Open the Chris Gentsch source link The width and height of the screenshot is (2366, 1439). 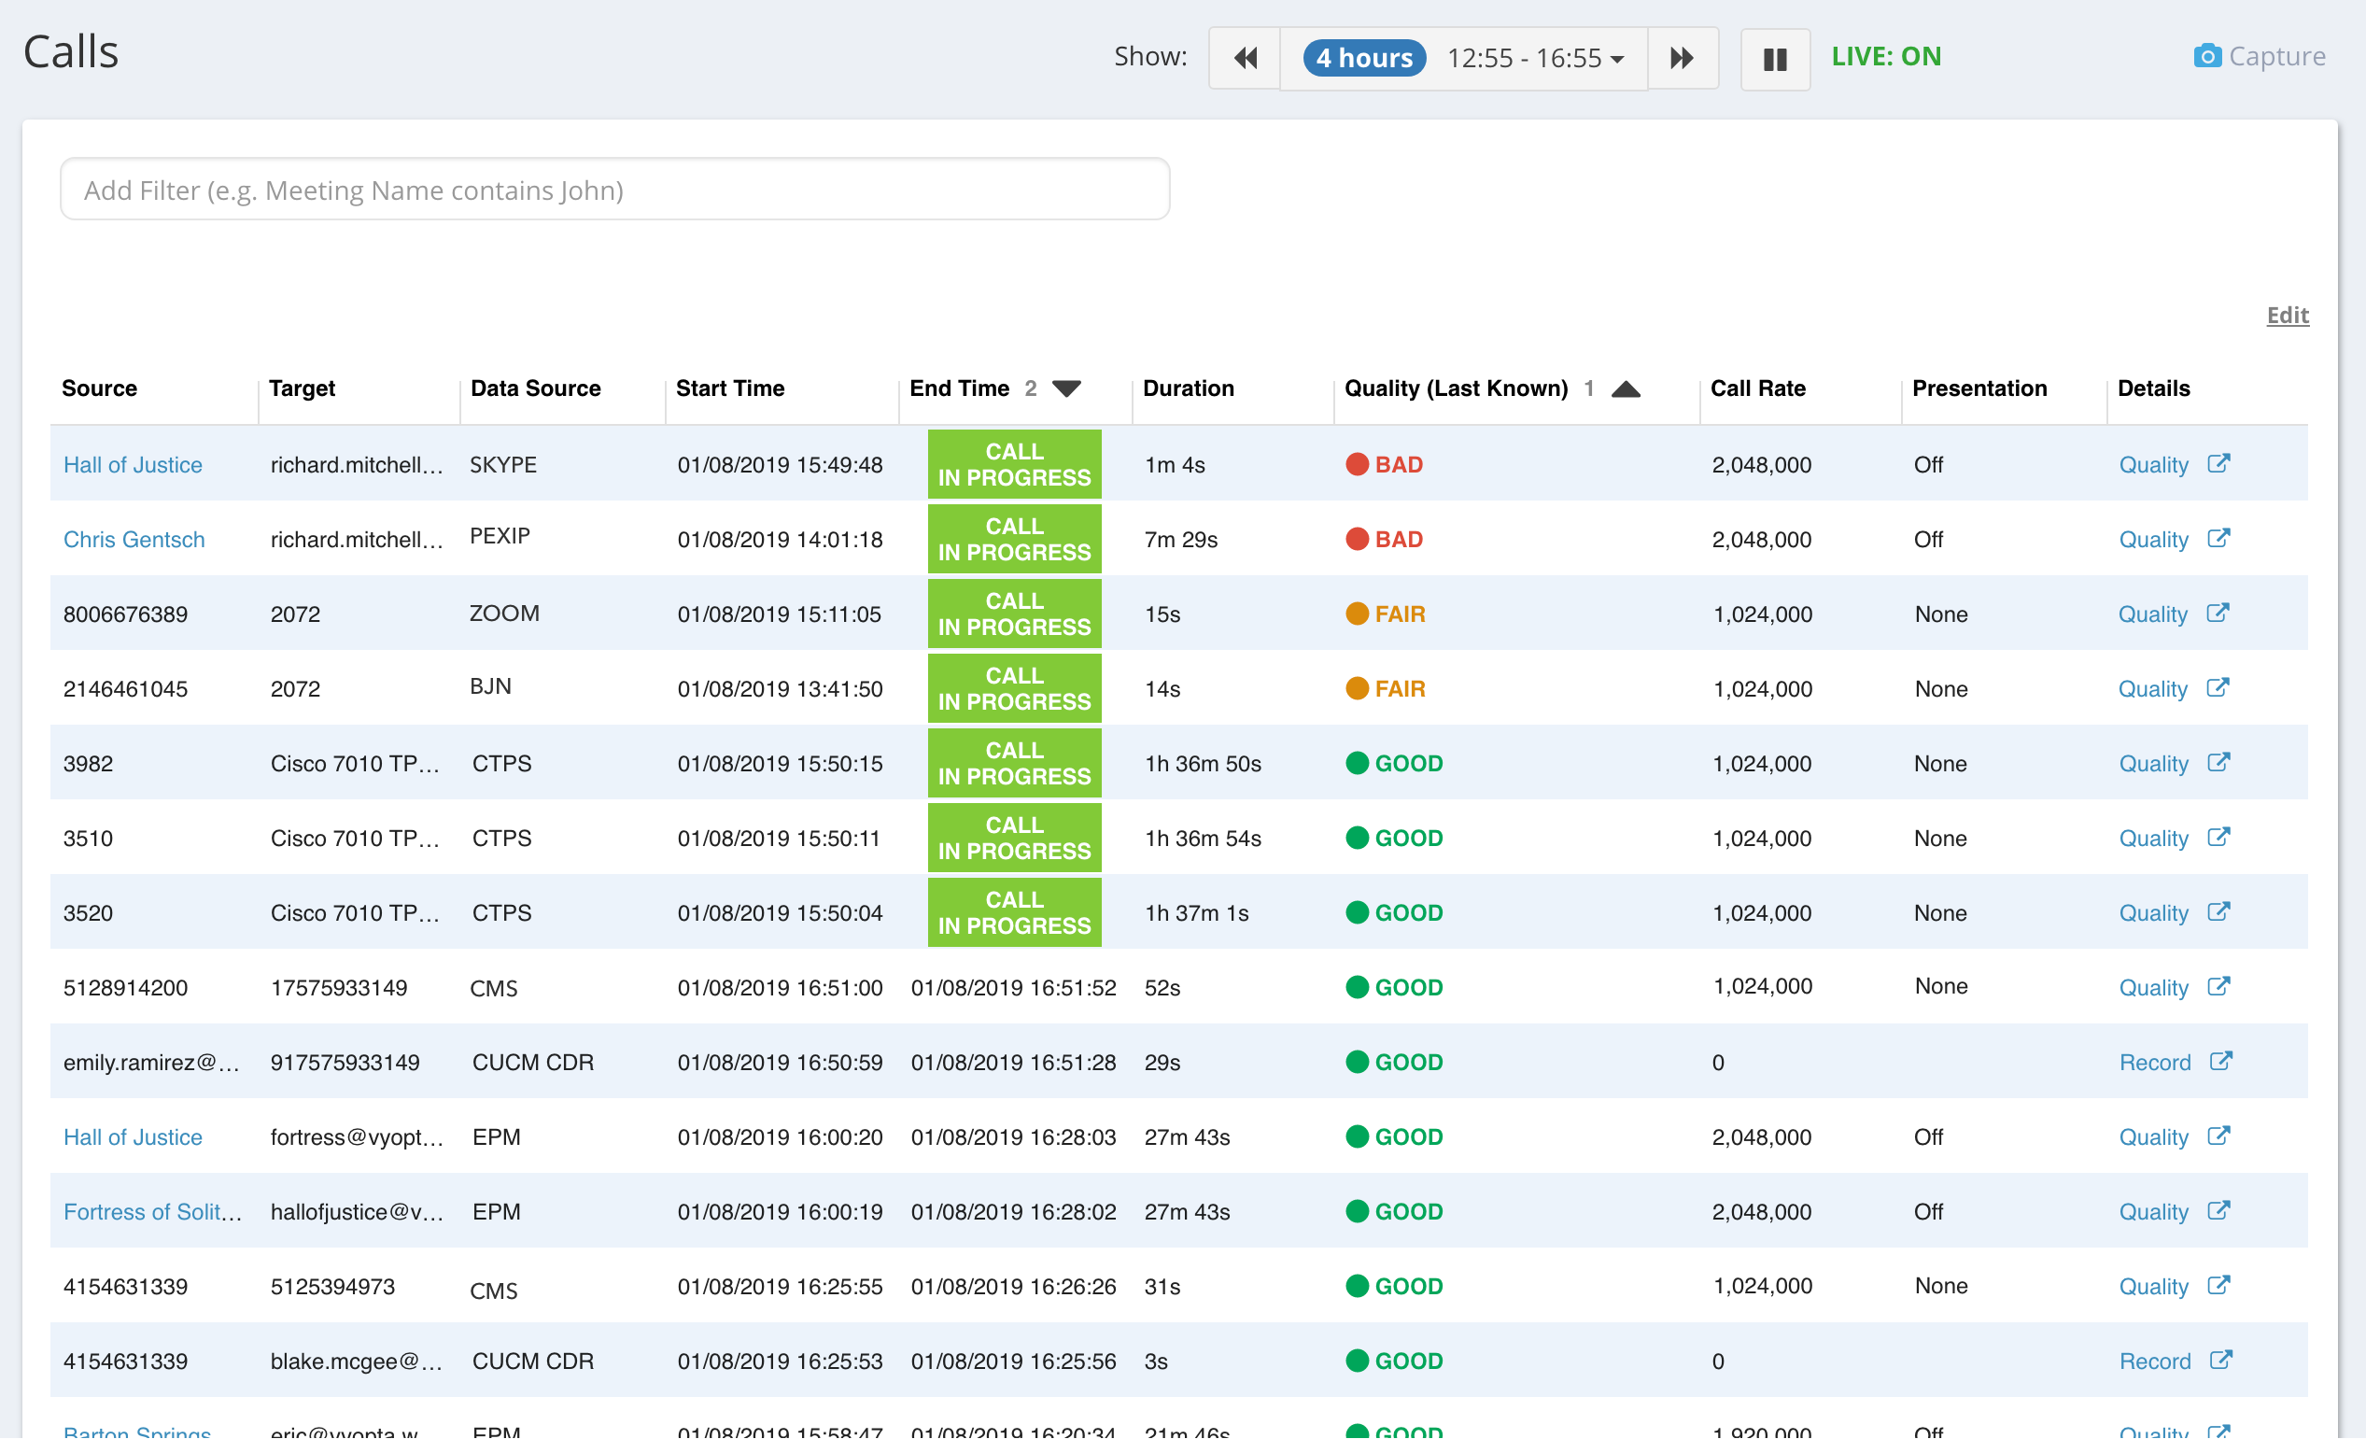tap(134, 540)
